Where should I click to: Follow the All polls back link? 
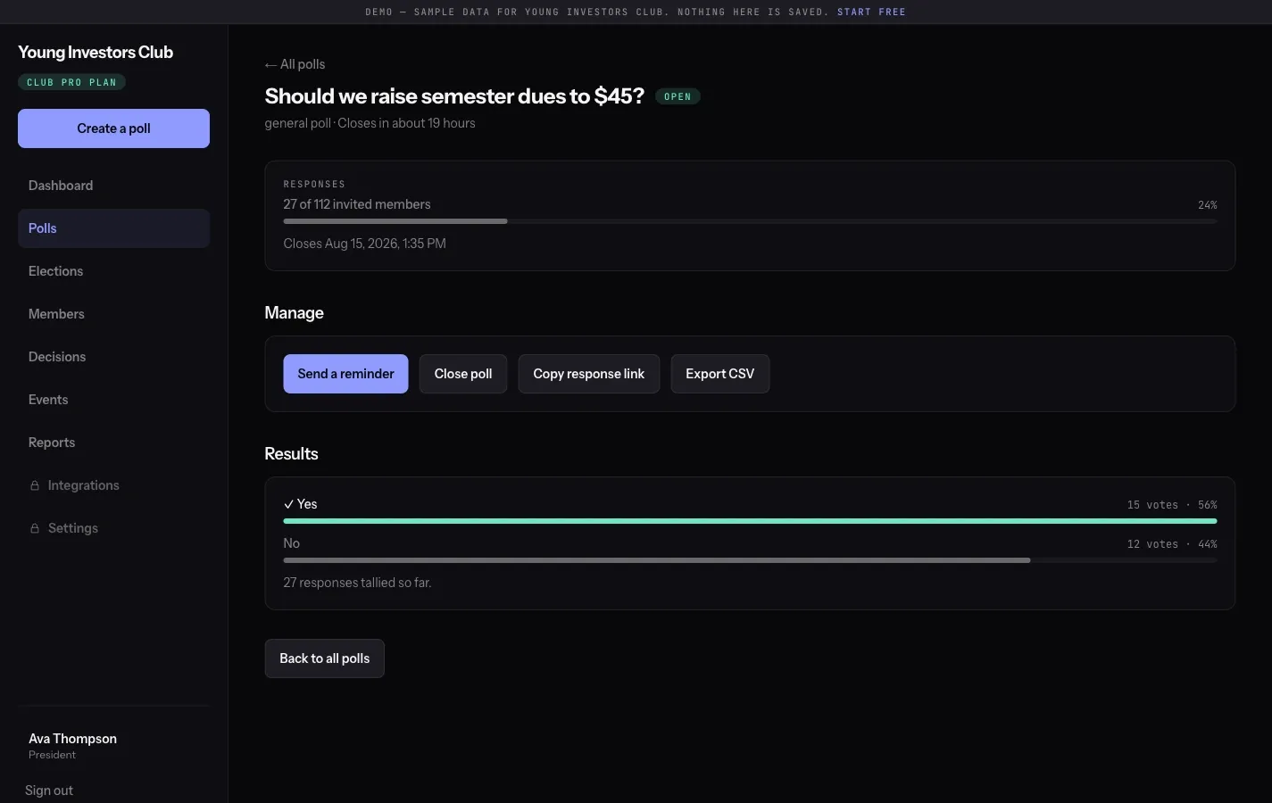[x=295, y=64]
